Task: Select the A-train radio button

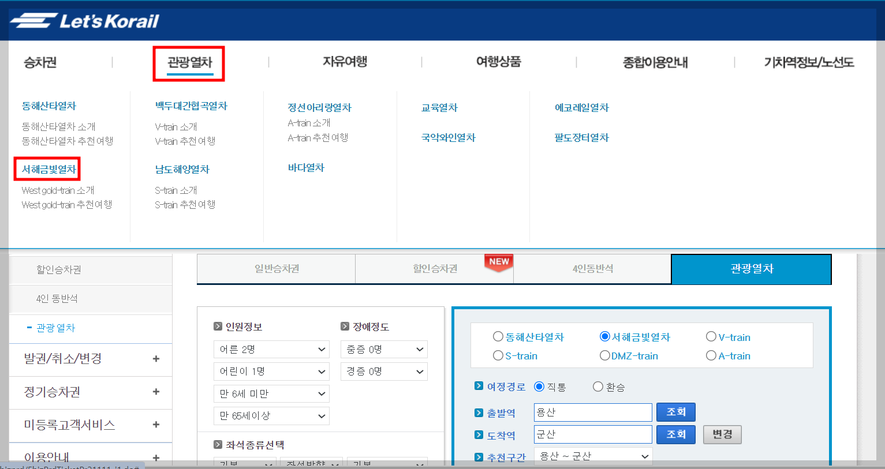Action: coord(711,356)
